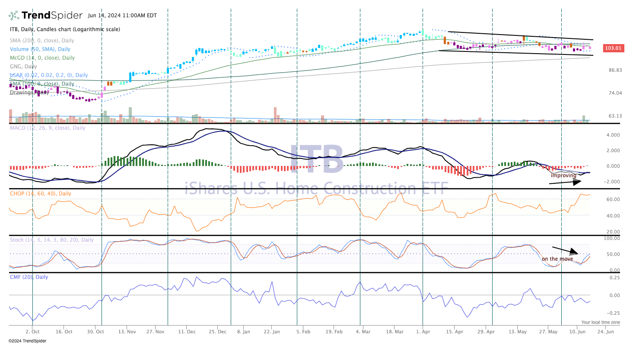Select the 10. Jun date label
Image resolution: width=633 pixels, height=345 pixels.
pyautogui.click(x=577, y=332)
